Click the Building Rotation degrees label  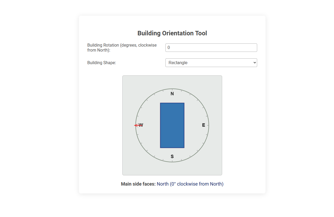coord(122,47)
